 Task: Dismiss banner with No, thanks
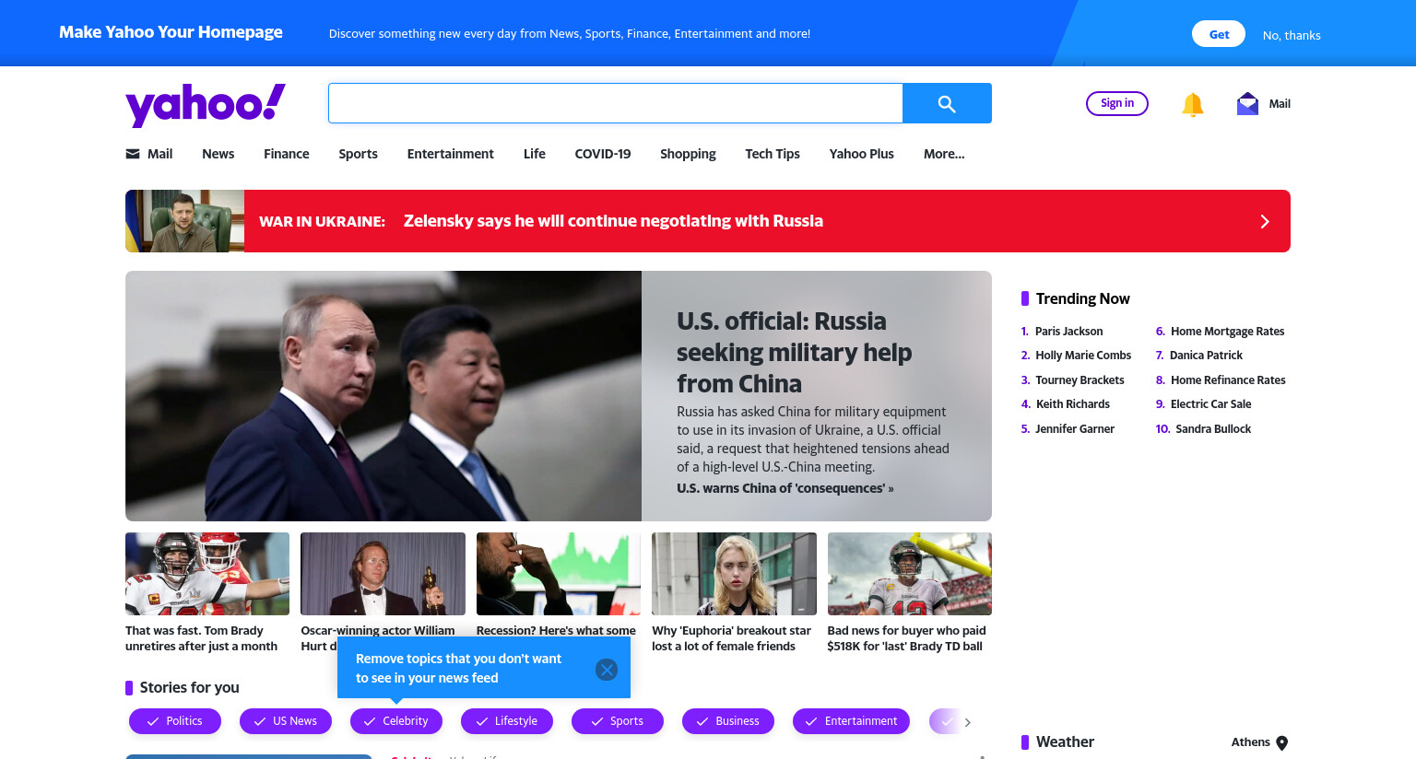[1292, 35]
